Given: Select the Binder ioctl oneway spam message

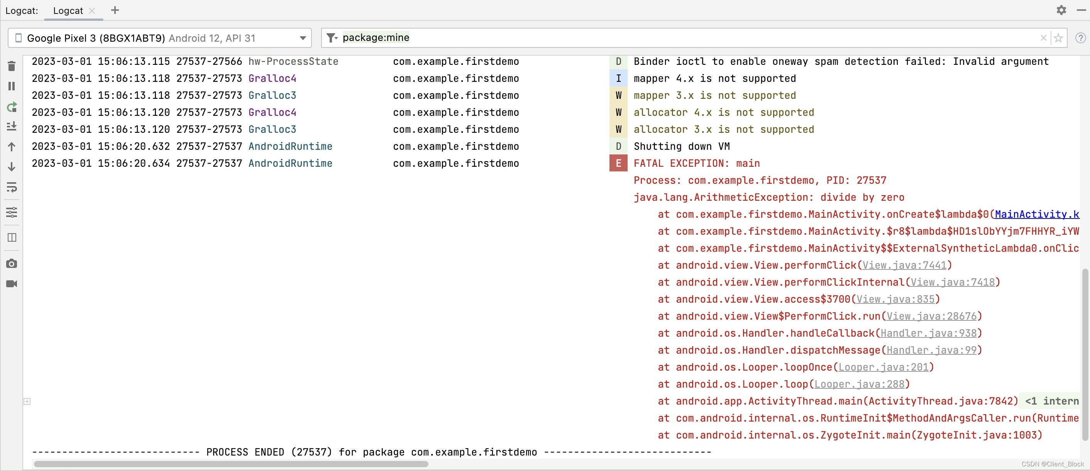Looking at the screenshot, I should (841, 62).
